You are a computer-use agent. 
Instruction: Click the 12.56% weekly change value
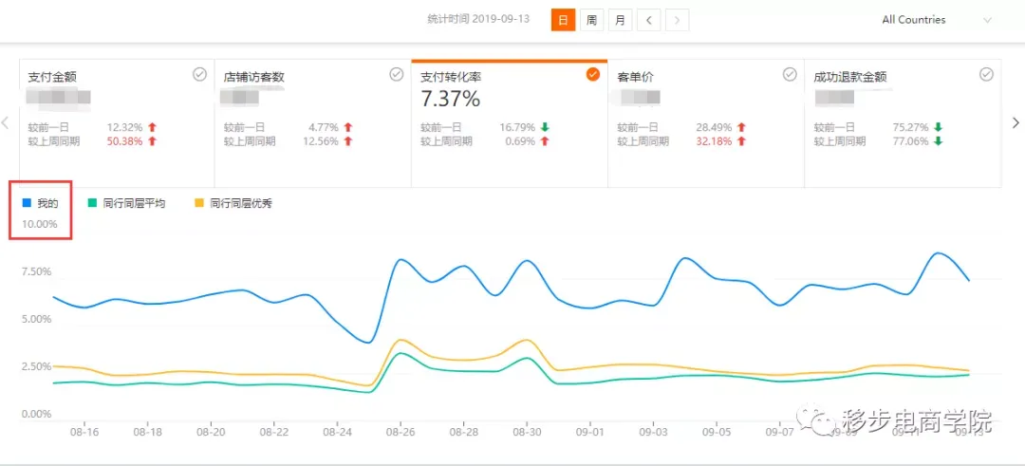[x=321, y=141]
